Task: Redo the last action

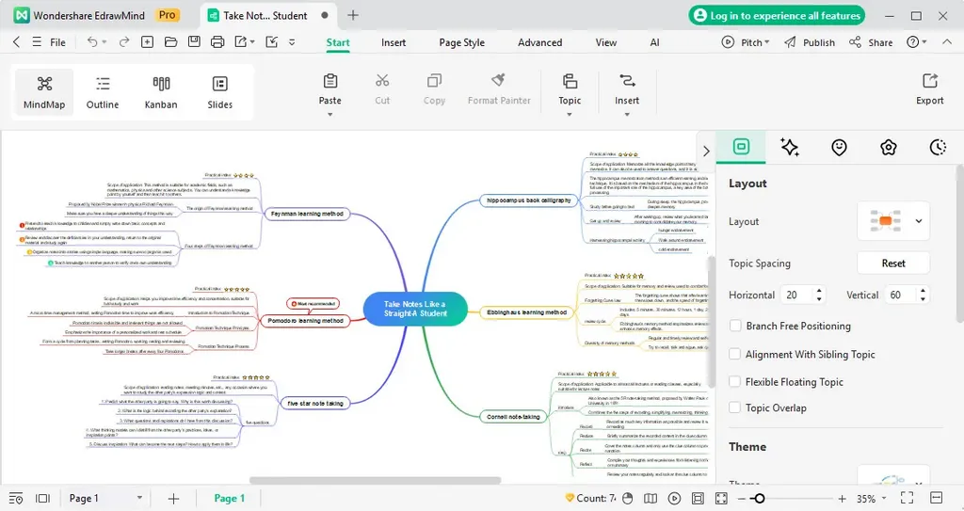Action: coord(123,41)
